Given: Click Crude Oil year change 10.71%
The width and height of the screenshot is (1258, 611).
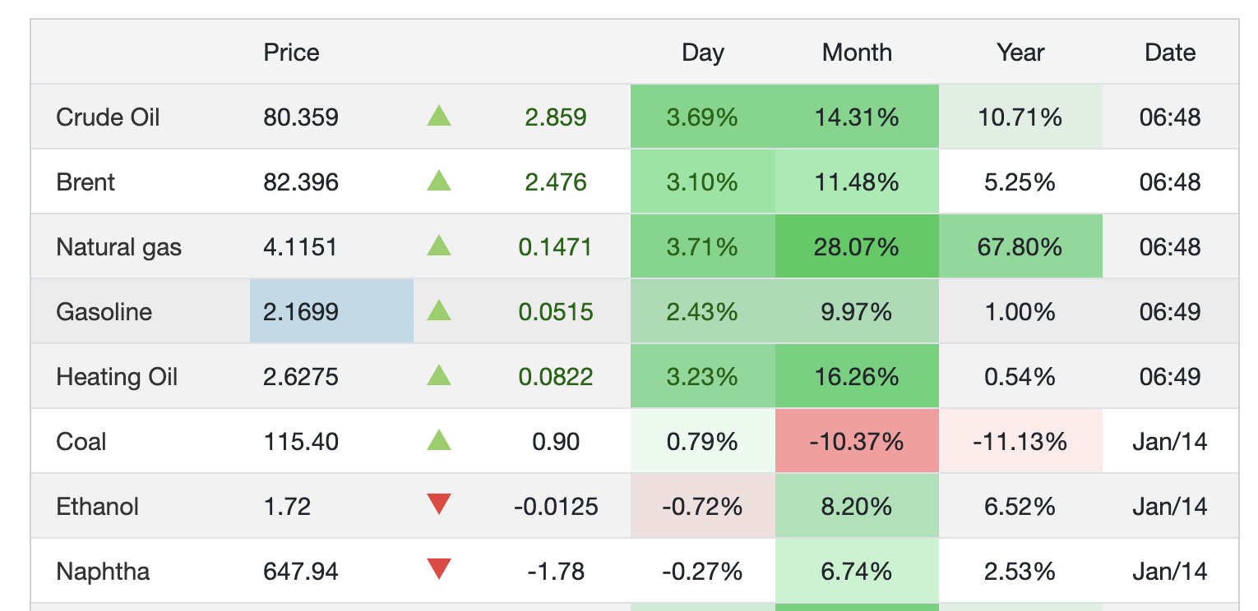Looking at the screenshot, I should pos(1020,117).
